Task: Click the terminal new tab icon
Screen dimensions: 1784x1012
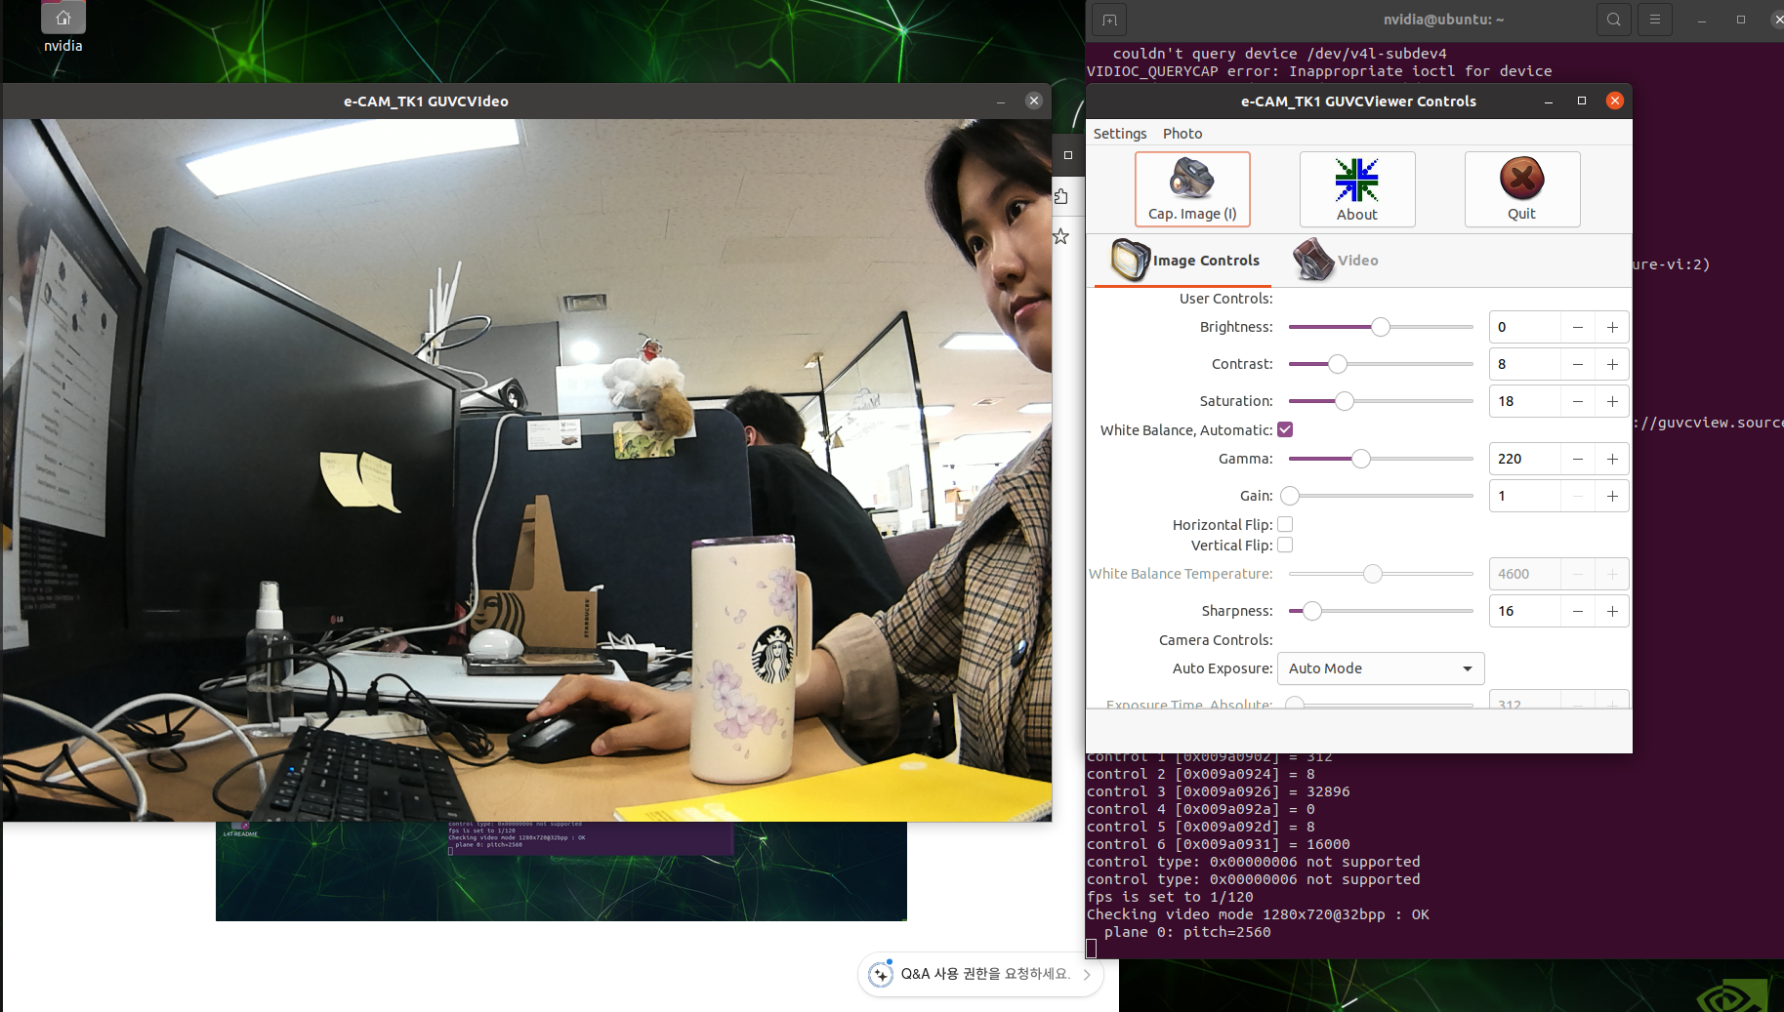Action: [x=1109, y=20]
